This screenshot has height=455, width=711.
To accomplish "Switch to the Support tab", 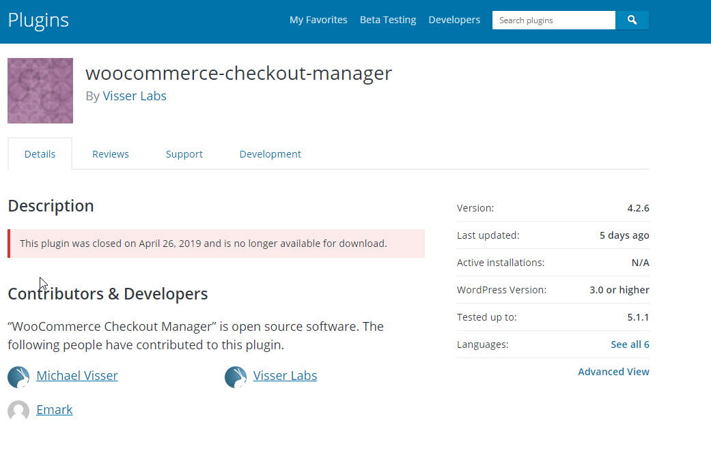I will pyautogui.click(x=184, y=154).
